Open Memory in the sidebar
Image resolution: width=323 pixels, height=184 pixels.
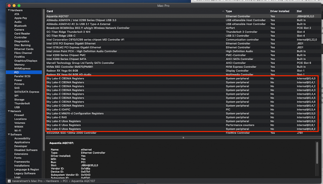coord(19,65)
